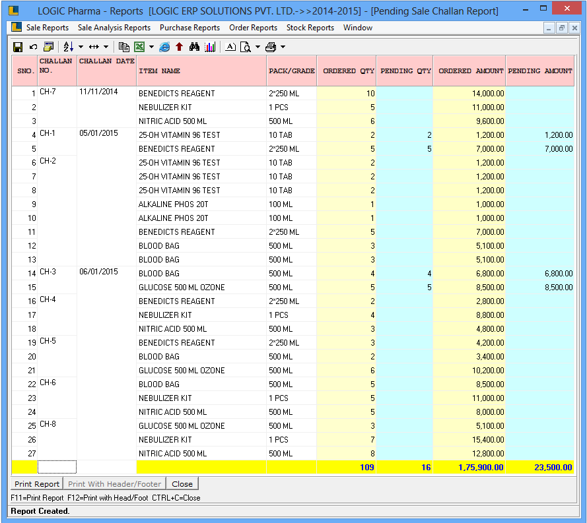Click the ITEM NAME column header
Screen dimensions: 587x523
(x=201, y=71)
